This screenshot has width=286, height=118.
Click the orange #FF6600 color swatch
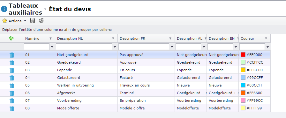243,93
